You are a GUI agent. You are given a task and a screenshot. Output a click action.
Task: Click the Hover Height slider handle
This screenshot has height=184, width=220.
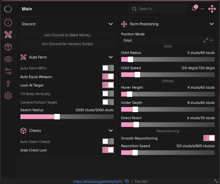(130, 94)
